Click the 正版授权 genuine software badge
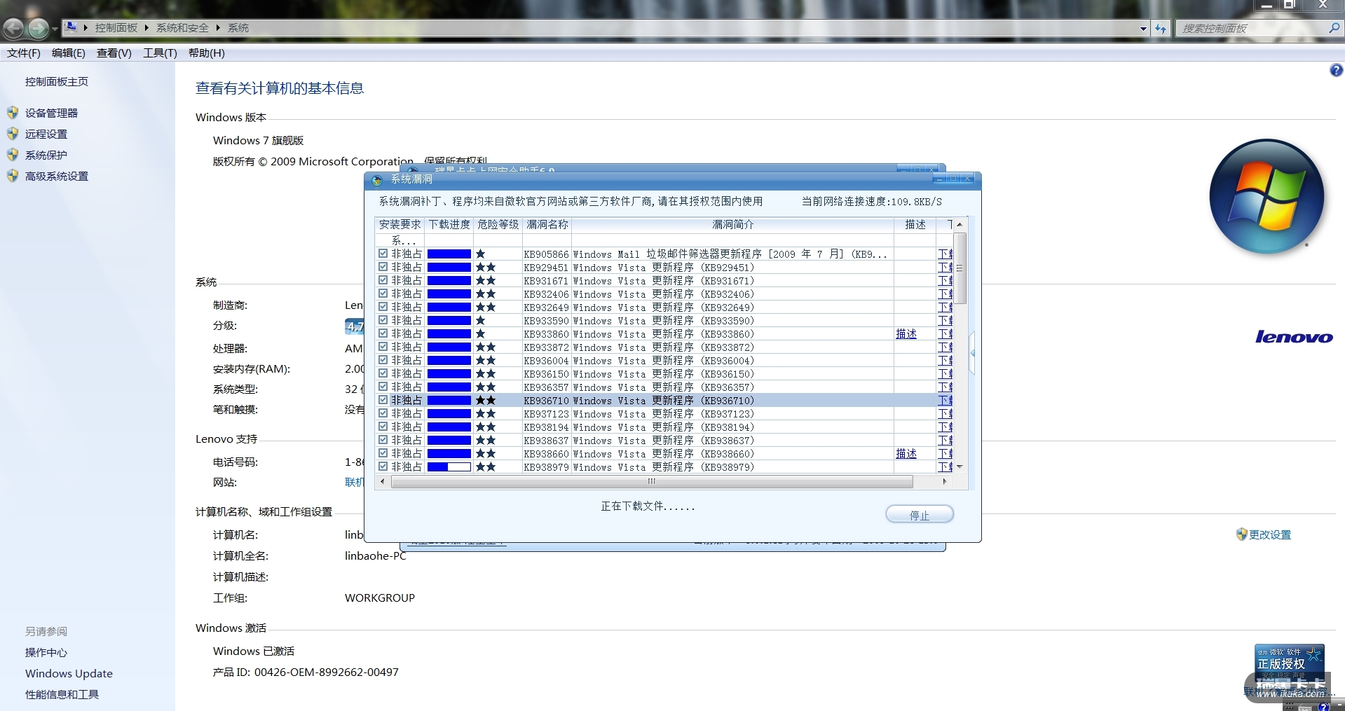 click(1289, 662)
